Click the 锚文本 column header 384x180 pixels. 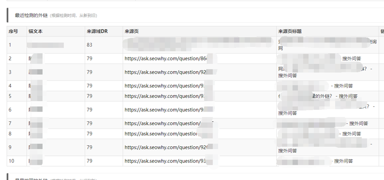click(36, 31)
